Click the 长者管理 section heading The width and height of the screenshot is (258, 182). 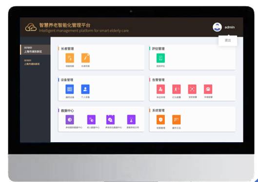coord(67,49)
